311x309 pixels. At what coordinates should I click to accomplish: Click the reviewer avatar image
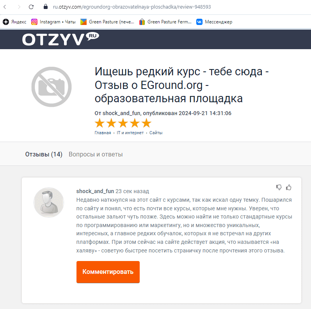[49, 202]
